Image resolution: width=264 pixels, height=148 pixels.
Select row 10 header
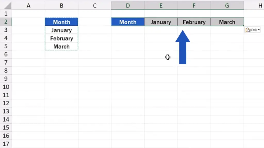coord(6,87)
